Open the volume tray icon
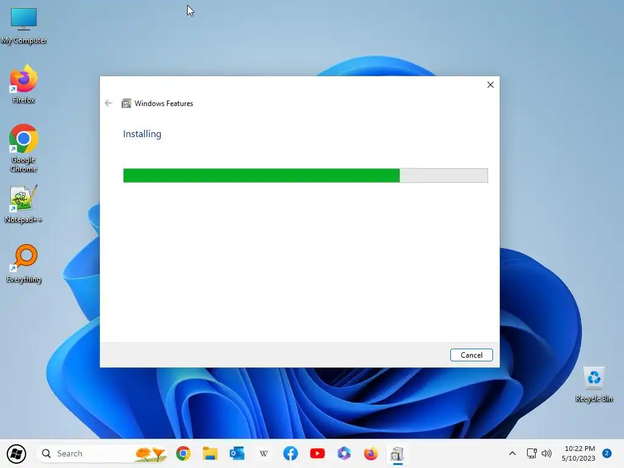 click(547, 453)
